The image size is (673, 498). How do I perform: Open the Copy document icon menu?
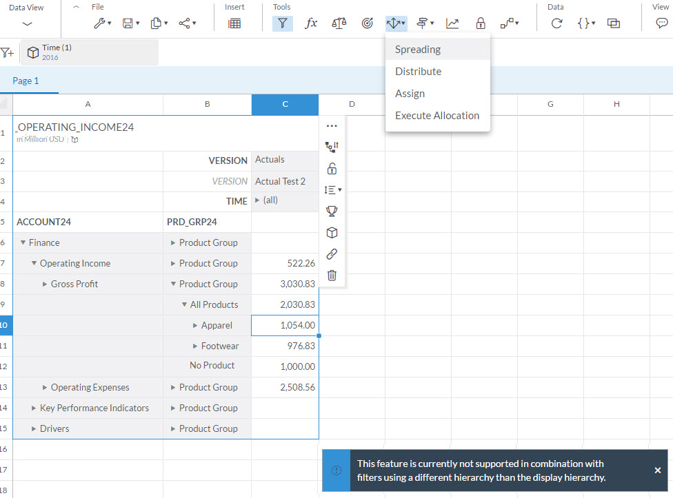pos(159,23)
